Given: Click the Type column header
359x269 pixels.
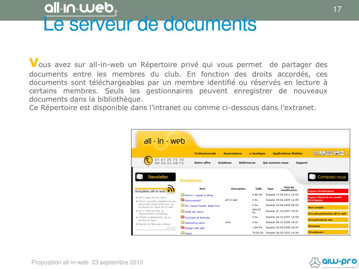Looking at the screenshot, I should [x=270, y=189].
